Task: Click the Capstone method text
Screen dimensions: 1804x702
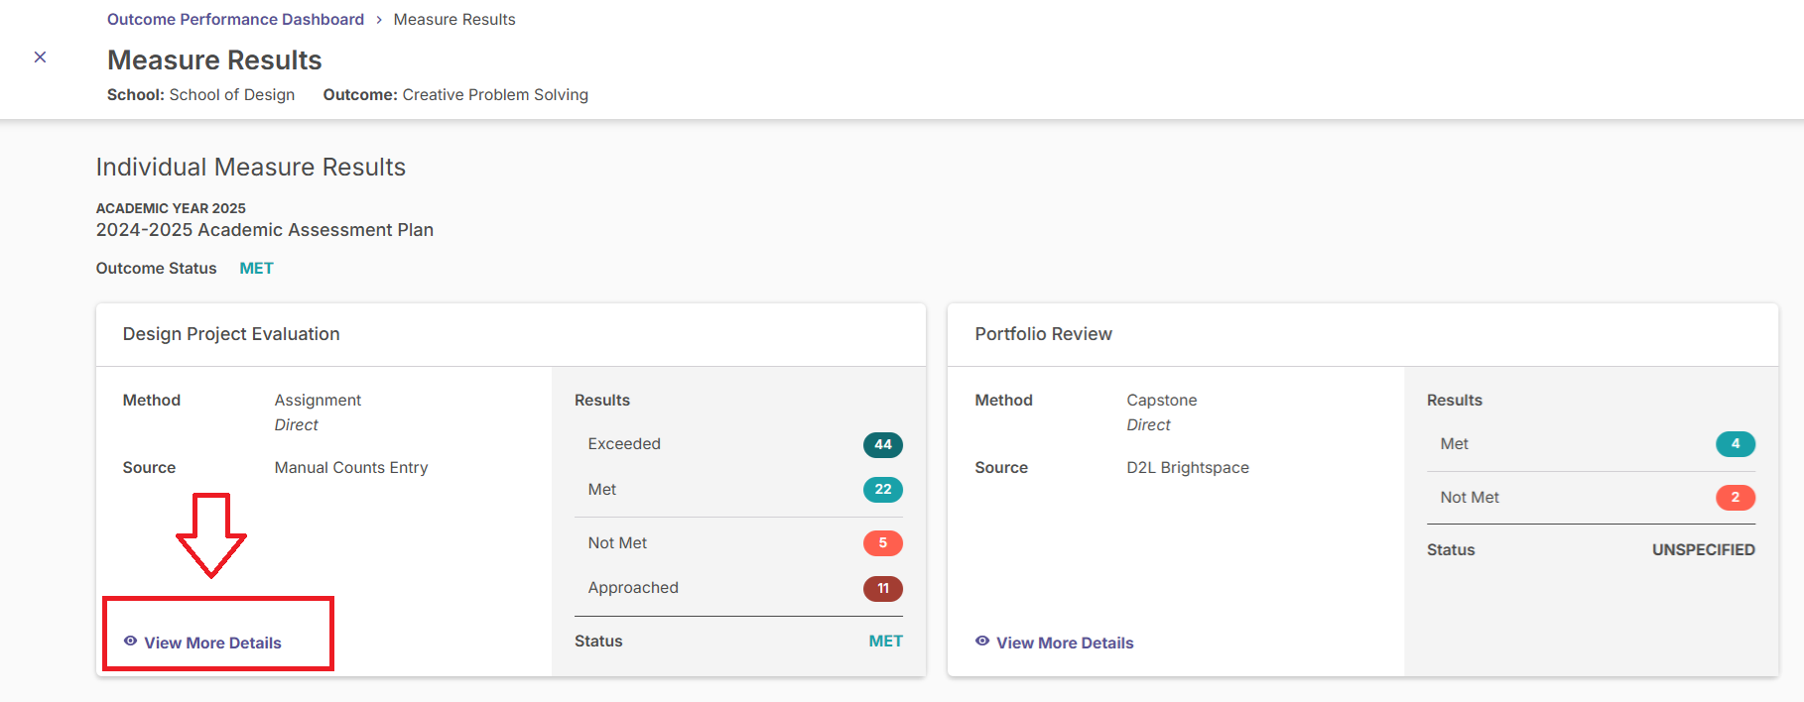Action: coord(1162,401)
